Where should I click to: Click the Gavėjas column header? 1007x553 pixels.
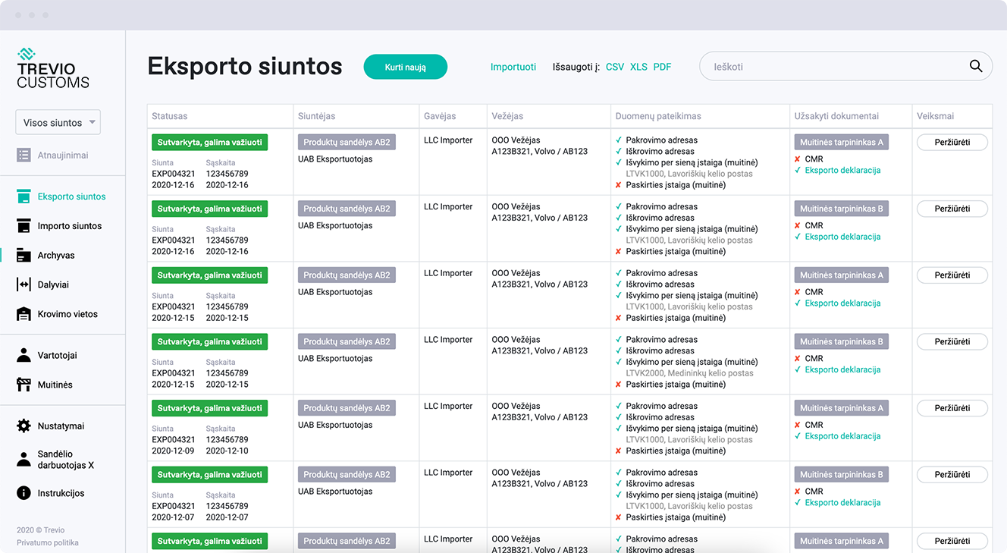(x=440, y=116)
